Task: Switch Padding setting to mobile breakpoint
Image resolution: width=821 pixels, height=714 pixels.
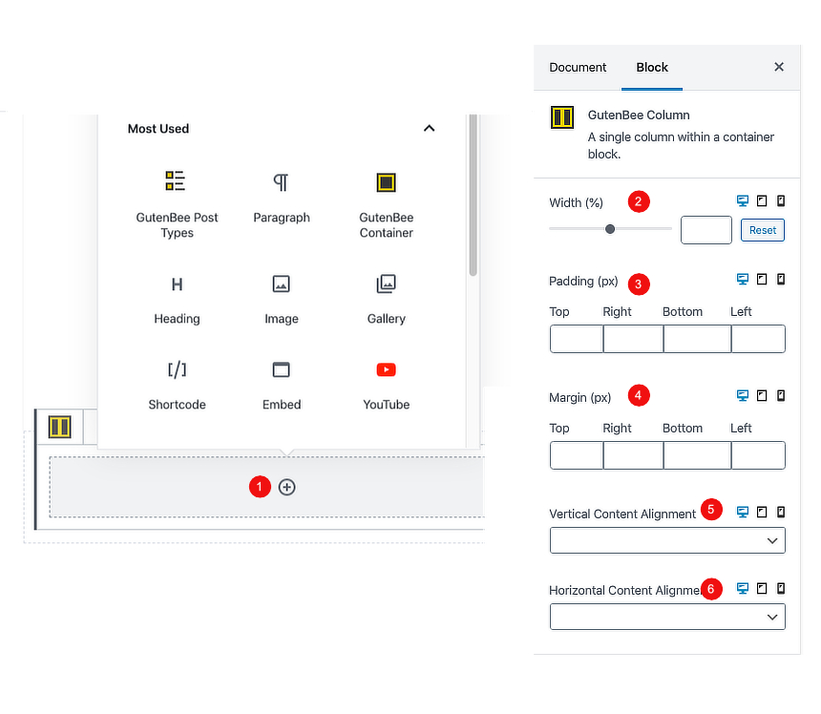Action: click(x=781, y=279)
